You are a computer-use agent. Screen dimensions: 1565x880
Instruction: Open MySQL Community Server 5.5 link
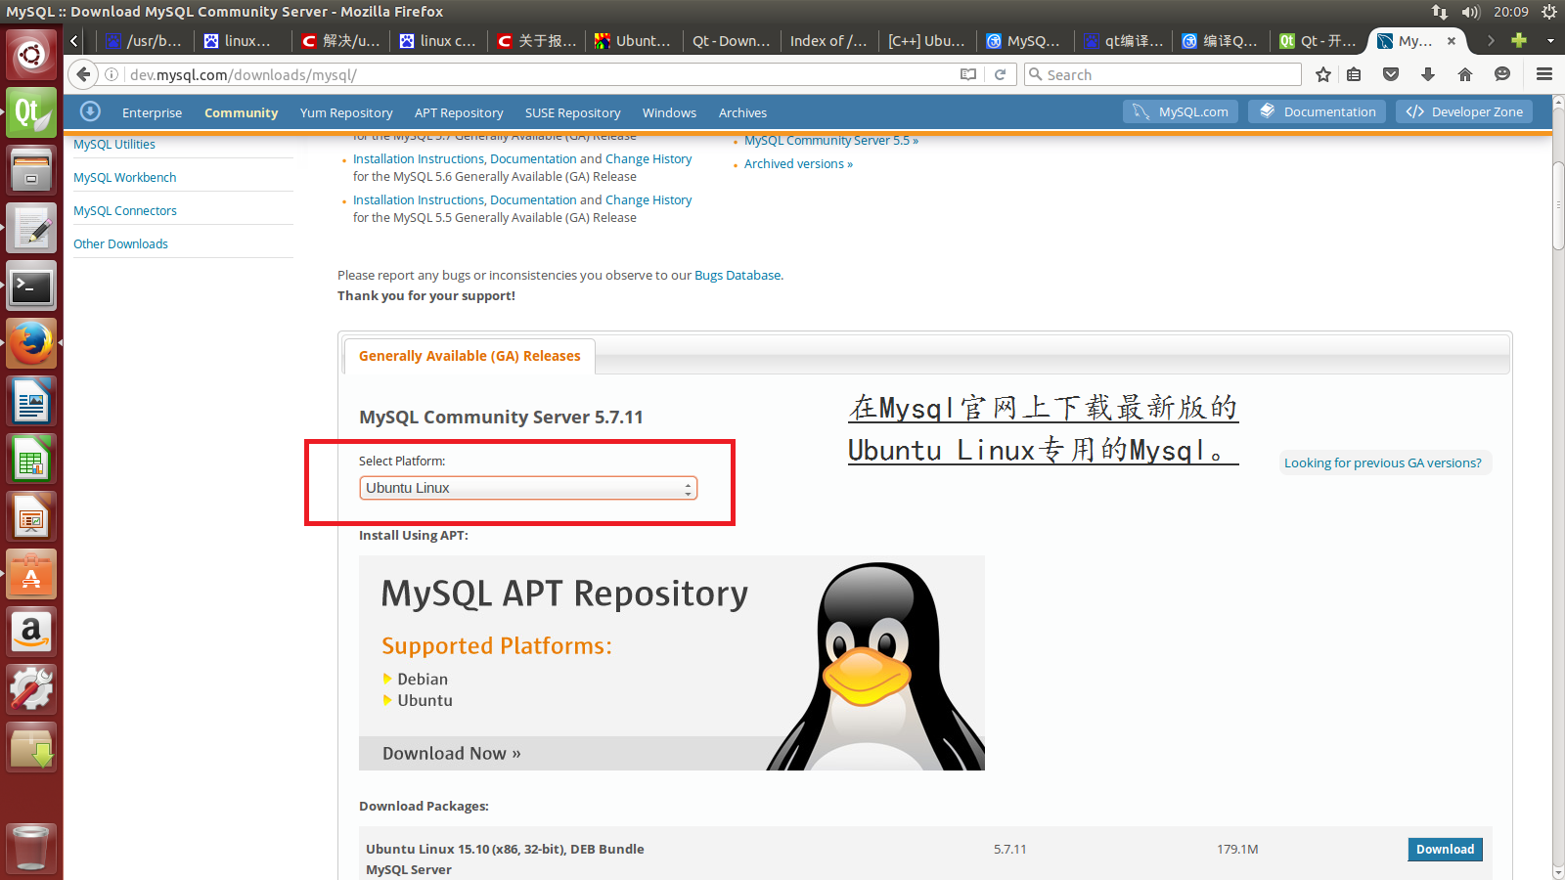[831, 141]
